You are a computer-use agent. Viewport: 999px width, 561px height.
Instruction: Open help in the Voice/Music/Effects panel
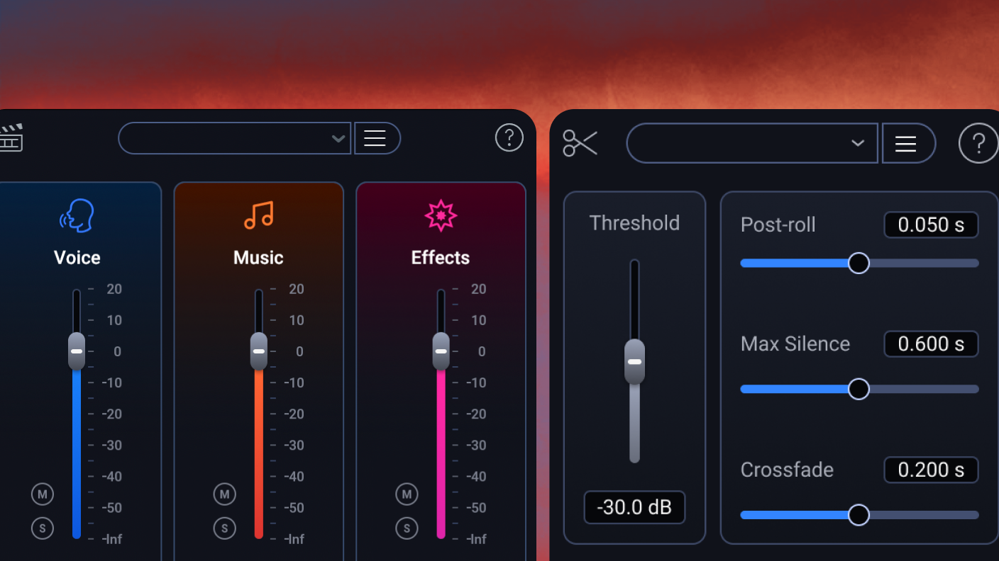click(509, 138)
